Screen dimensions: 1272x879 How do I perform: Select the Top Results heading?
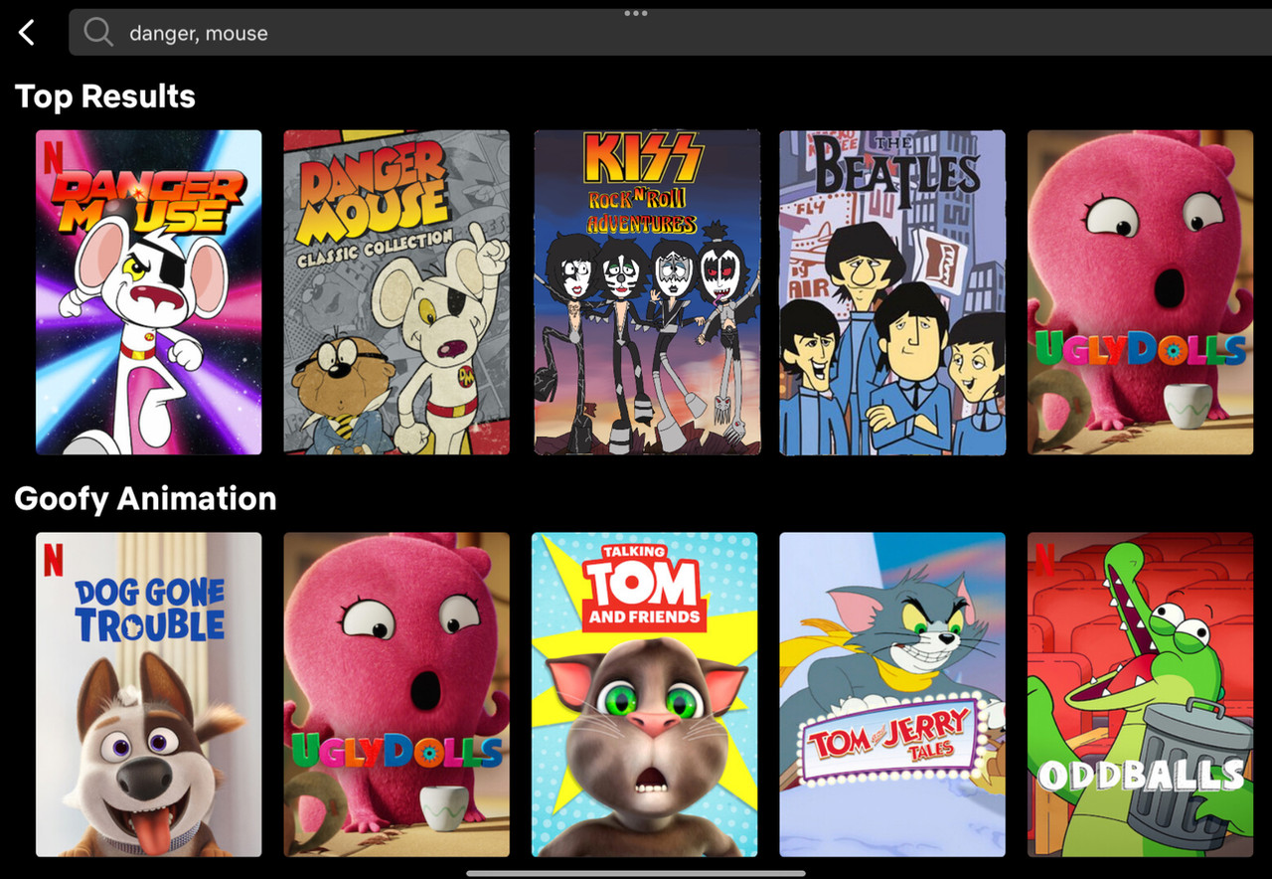point(105,96)
